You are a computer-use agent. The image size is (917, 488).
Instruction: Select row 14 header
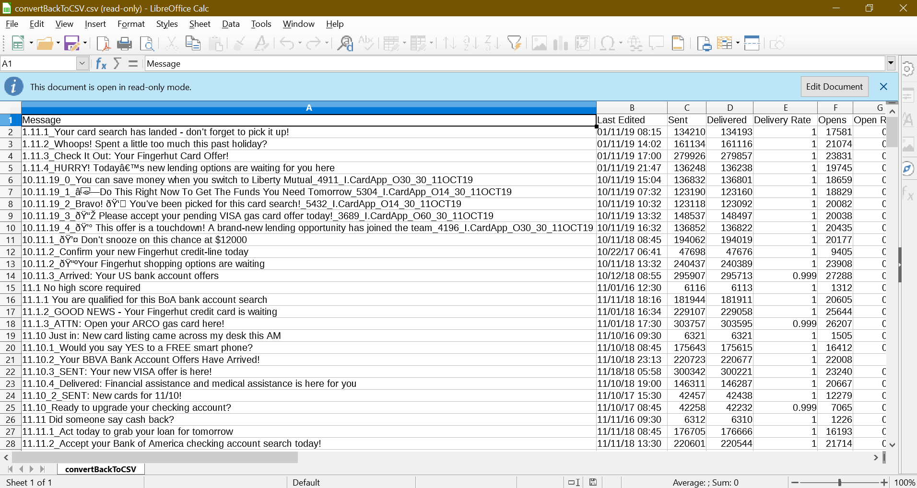click(x=11, y=276)
